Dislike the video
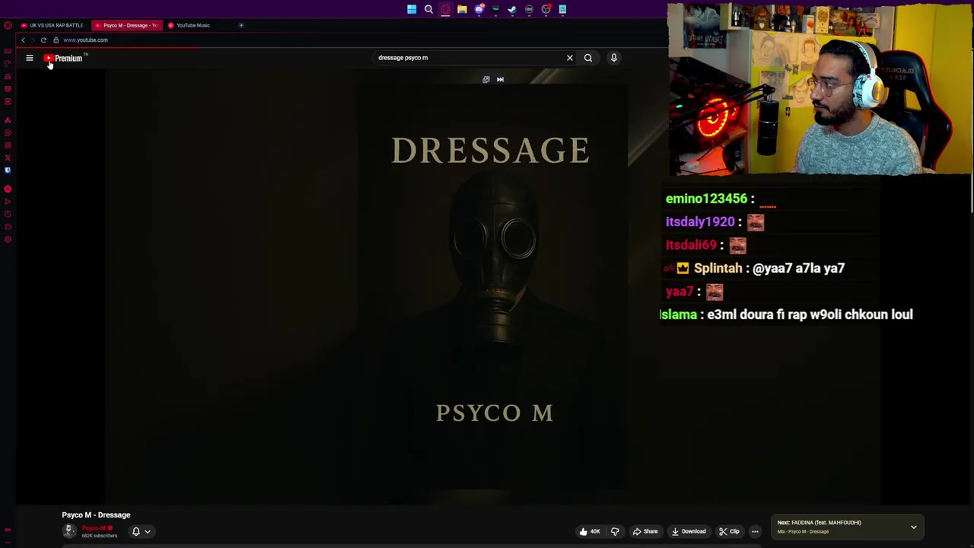The height and width of the screenshot is (548, 974). point(615,531)
